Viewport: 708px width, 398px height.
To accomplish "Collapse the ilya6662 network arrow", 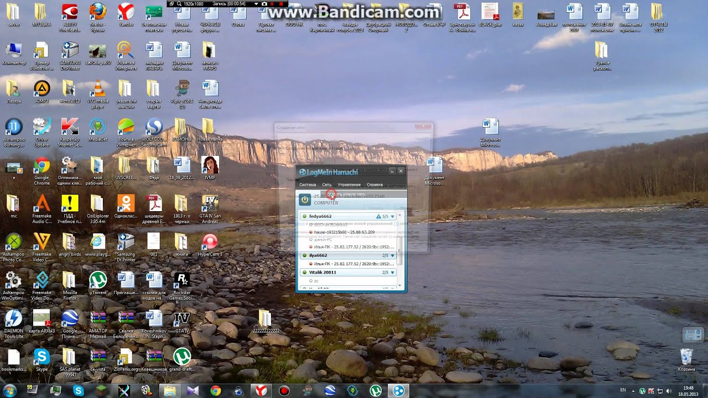I will click(393, 256).
